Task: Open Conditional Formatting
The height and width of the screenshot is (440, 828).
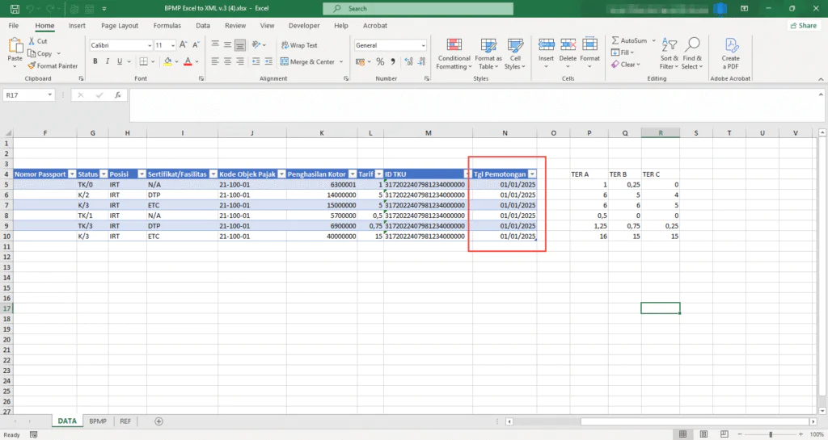Action: (454, 54)
